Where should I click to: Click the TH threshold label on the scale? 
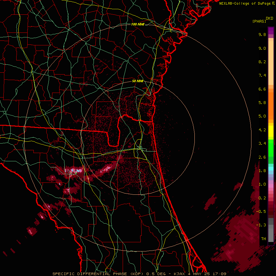(263, 239)
